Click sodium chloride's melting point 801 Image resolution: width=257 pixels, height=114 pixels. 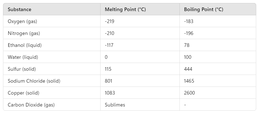[109, 81]
